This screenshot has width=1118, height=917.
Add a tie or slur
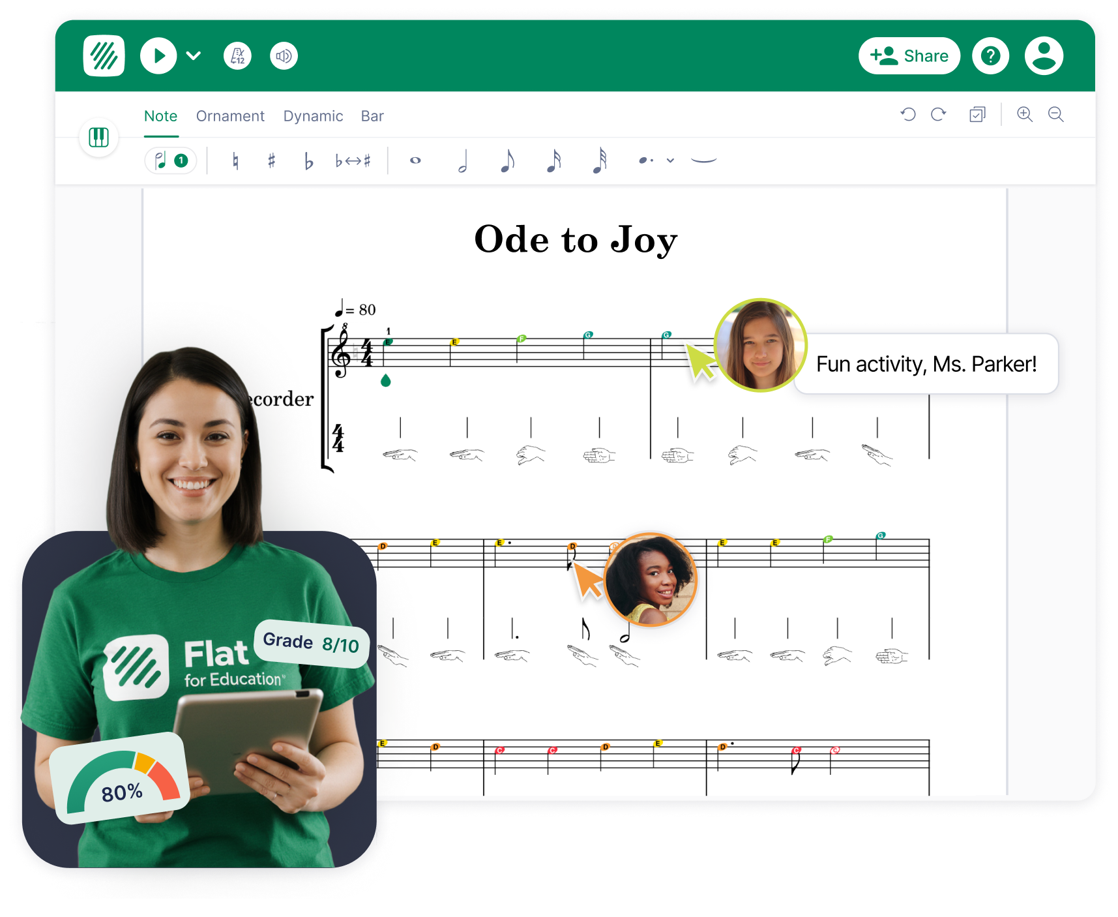coord(703,160)
